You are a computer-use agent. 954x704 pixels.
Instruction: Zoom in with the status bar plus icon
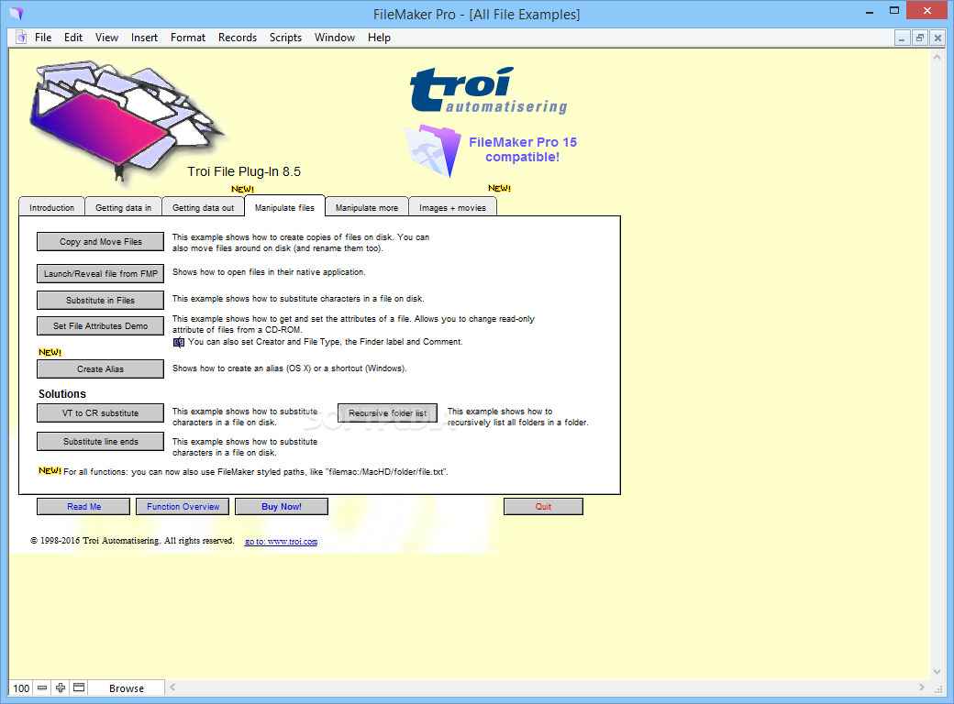61,687
